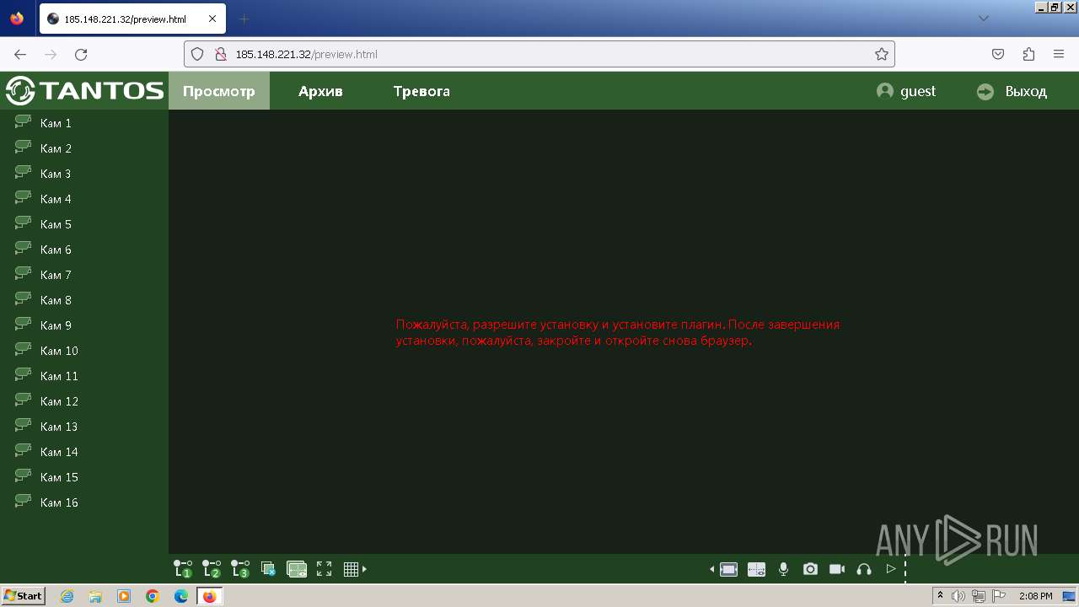Click the screen aspect ratio icon
This screenshot has height=607, width=1079.
(728, 569)
